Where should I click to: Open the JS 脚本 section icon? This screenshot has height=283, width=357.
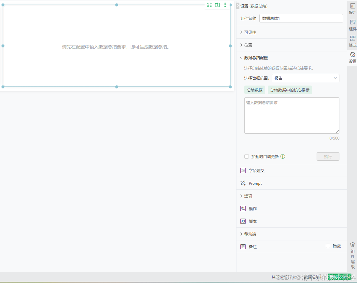pos(243,221)
